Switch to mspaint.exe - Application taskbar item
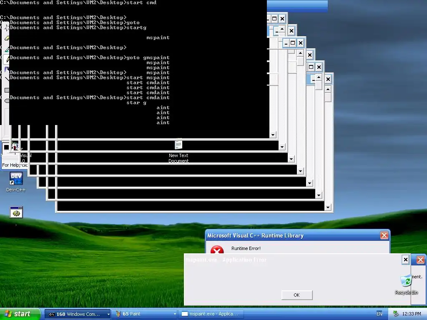This screenshot has width=427, height=320. (x=210, y=314)
